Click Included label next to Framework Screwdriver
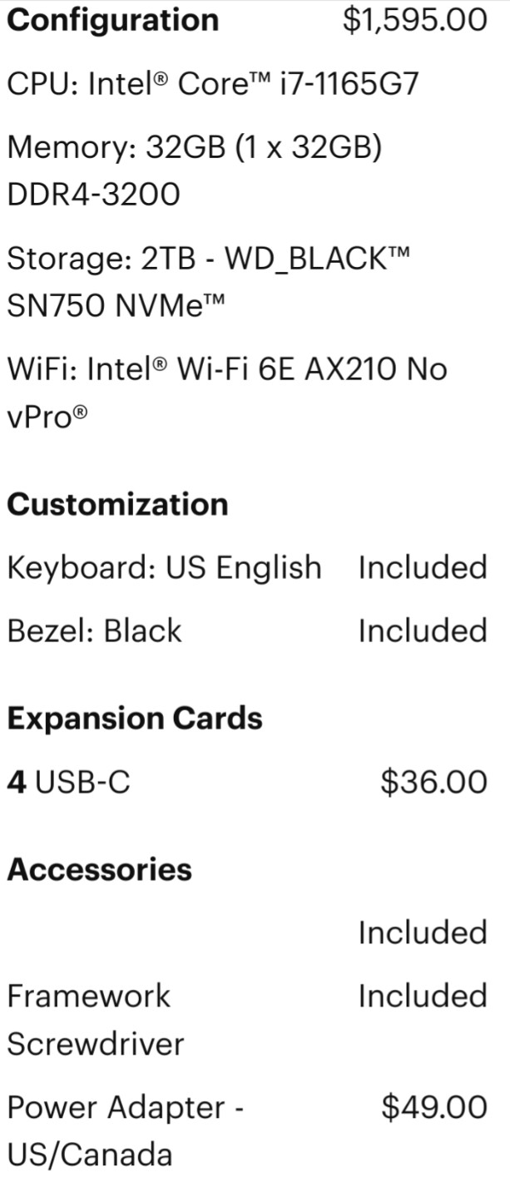 tap(423, 996)
